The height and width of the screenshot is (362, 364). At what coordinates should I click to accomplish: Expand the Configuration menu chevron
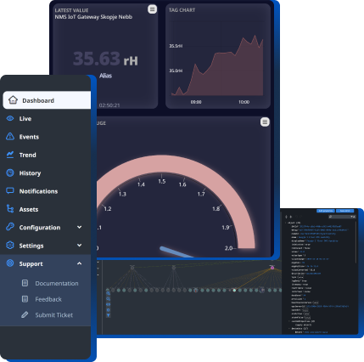80,227
